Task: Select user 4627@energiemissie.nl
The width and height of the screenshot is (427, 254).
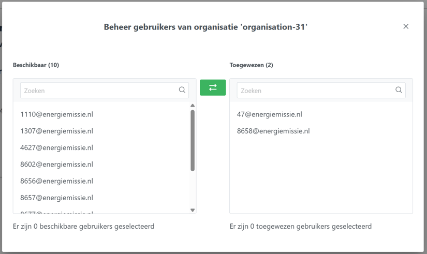Action: click(x=57, y=147)
